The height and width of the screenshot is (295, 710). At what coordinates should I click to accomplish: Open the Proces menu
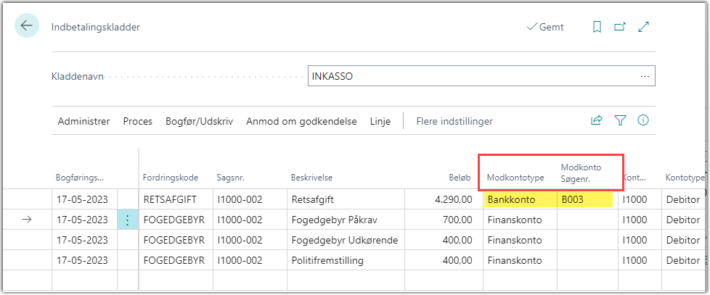(x=137, y=121)
